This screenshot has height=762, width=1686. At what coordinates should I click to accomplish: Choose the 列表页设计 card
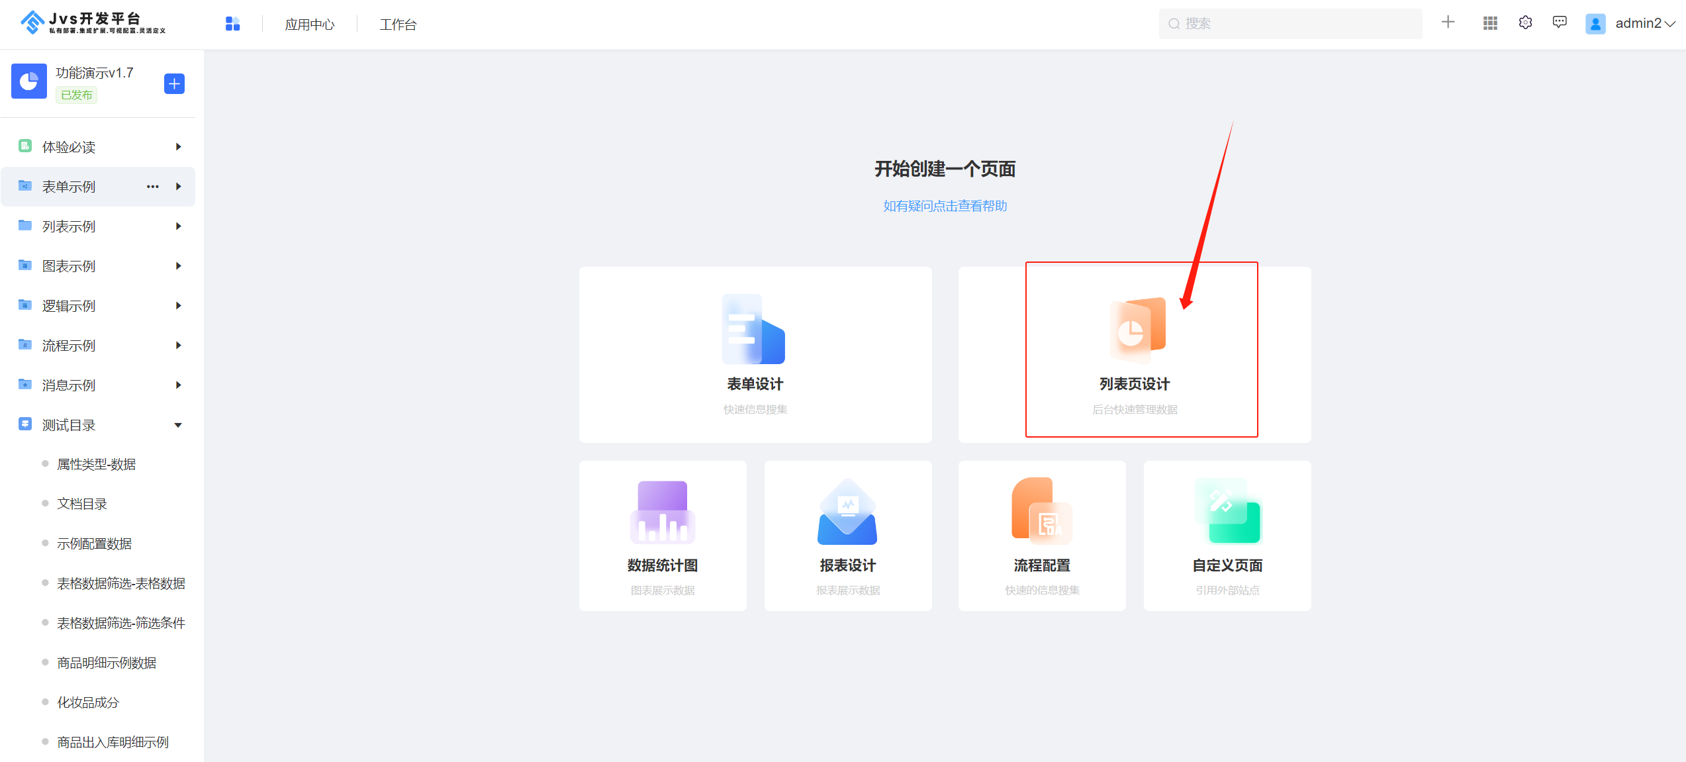click(x=1134, y=354)
